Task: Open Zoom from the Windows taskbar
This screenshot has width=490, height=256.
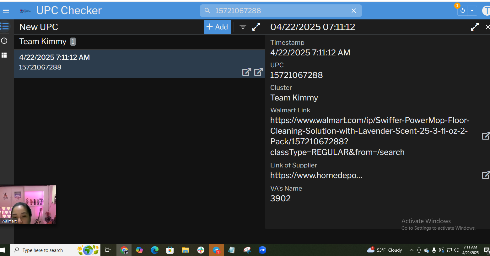Action: pyautogui.click(x=262, y=250)
